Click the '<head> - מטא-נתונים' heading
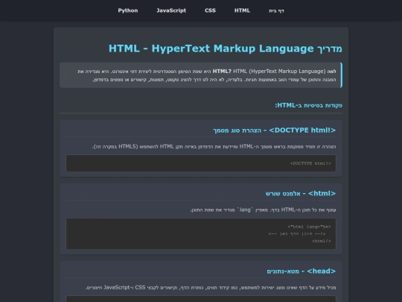 [301, 271]
